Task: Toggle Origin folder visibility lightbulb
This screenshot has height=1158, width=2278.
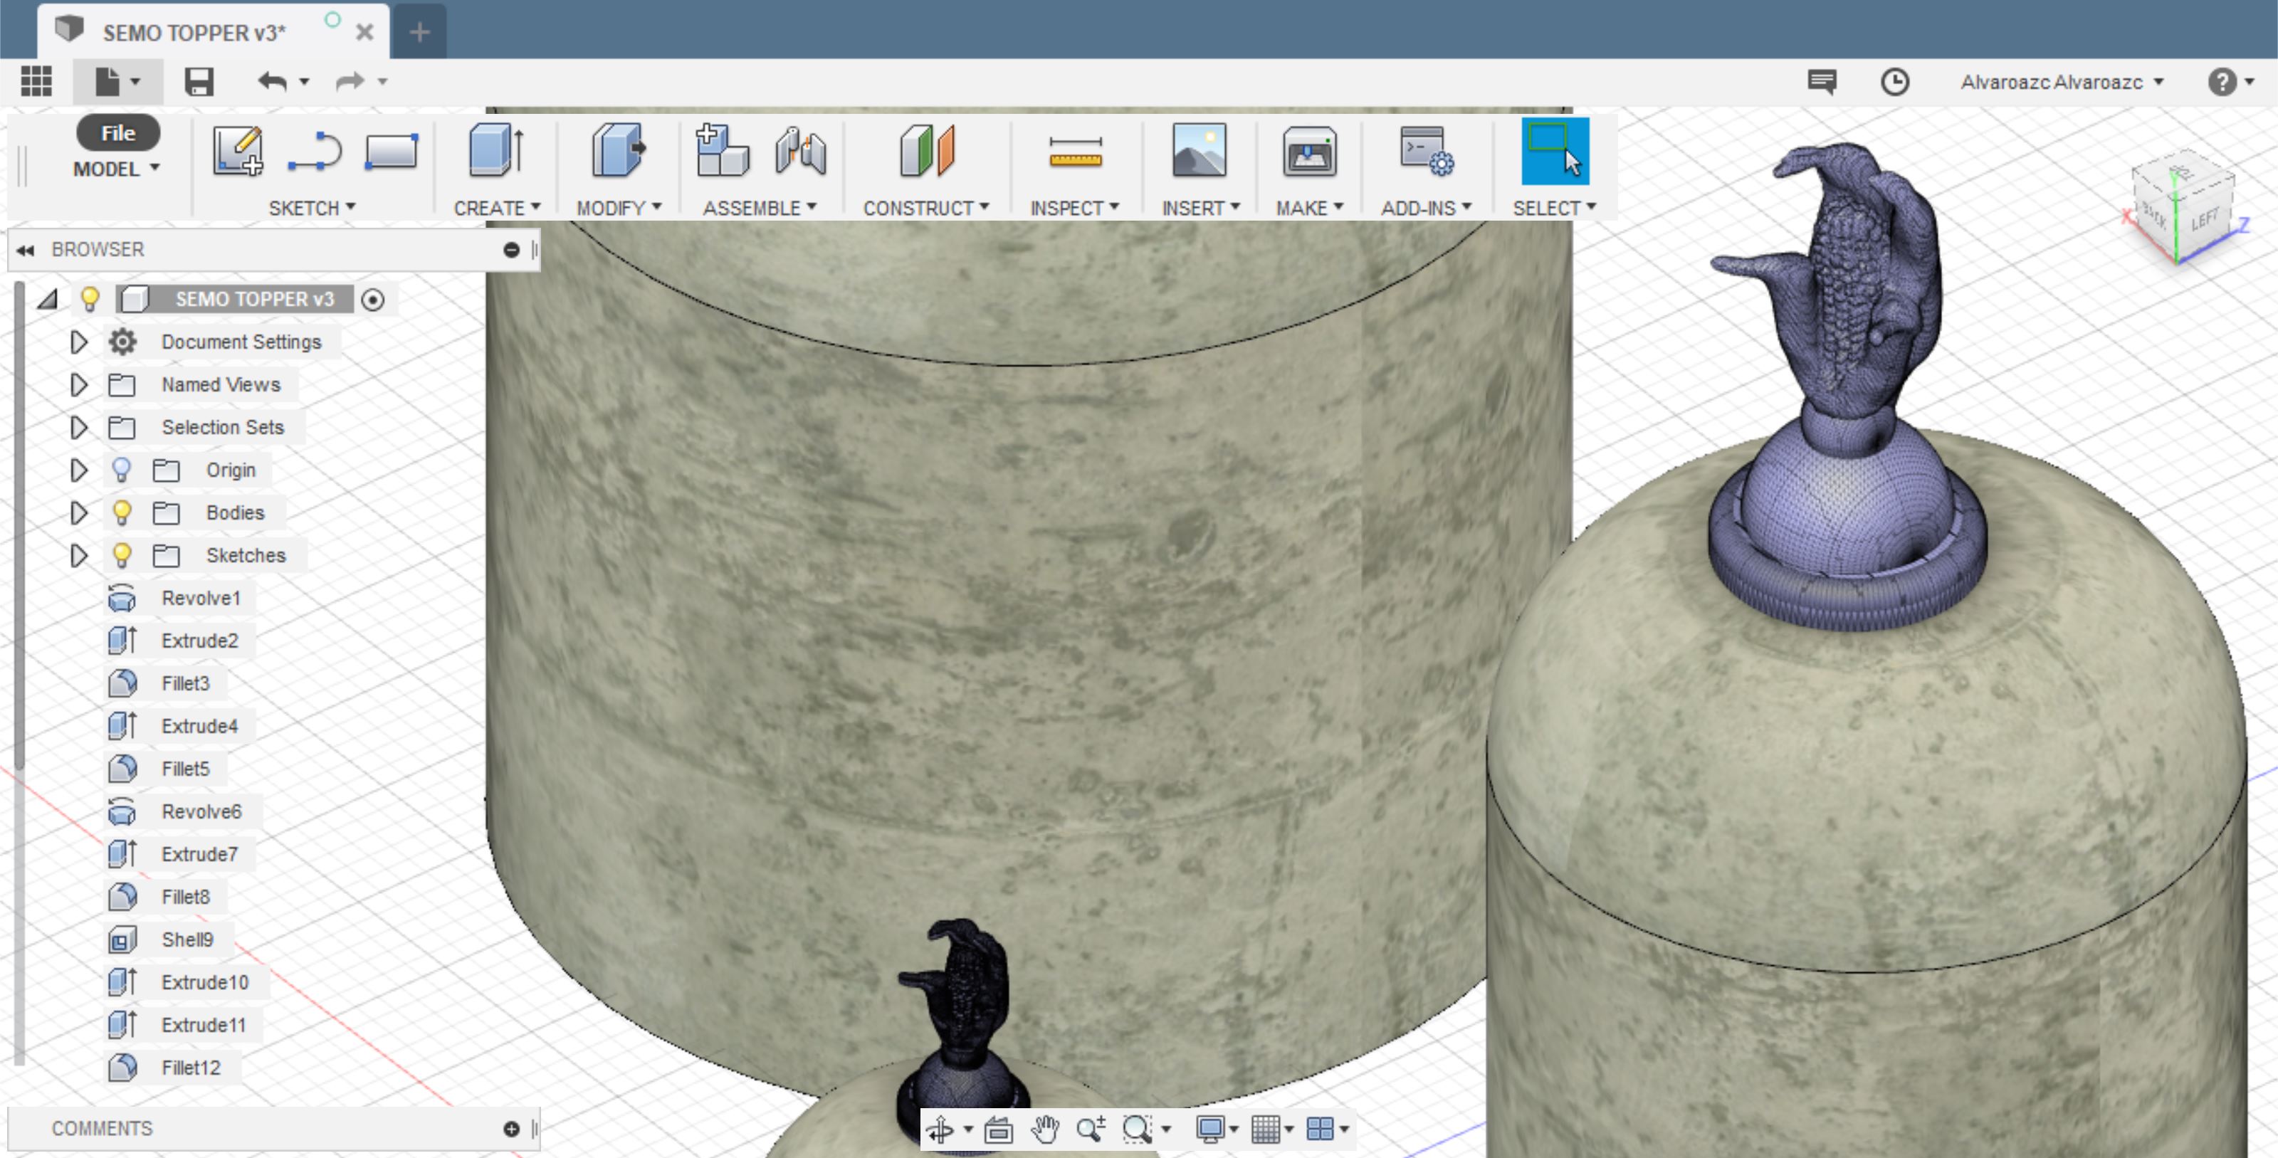Action: tap(122, 470)
